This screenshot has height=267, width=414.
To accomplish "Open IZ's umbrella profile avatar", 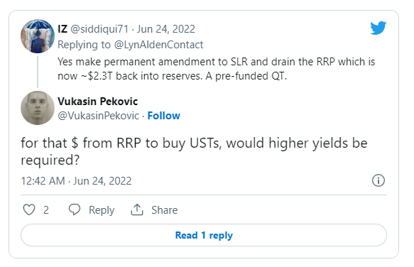I will point(38,36).
